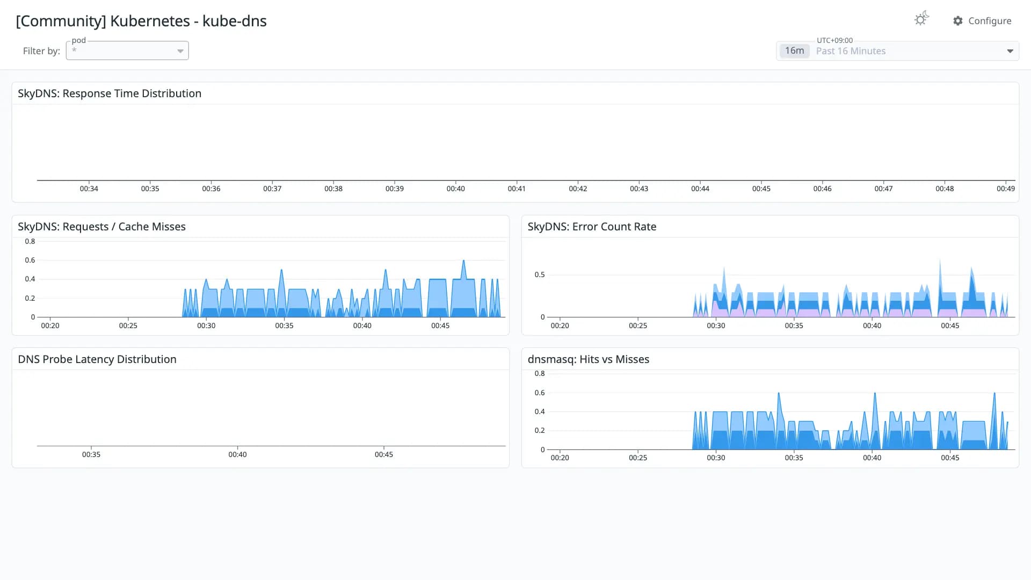Screen dimensions: 1031x580
Task: Click the Error Count Rate area chart
Action: point(781,279)
